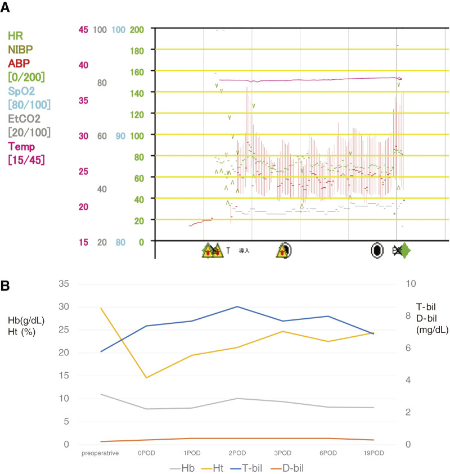
Task: Select the HR parameter label
Action: [x=16, y=35]
